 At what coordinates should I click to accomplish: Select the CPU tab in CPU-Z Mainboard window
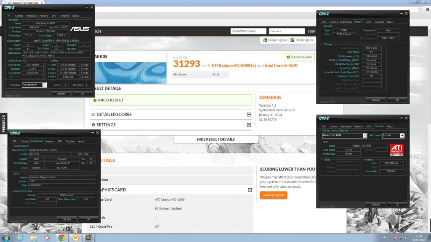(15, 141)
